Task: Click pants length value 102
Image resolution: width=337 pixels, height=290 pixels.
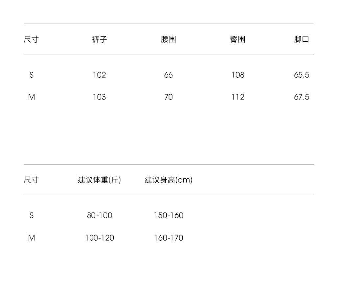Action: pyautogui.click(x=99, y=75)
